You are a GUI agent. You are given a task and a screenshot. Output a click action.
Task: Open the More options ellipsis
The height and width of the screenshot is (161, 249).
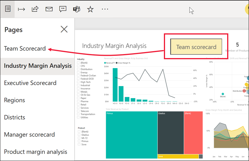click(x=105, y=9)
